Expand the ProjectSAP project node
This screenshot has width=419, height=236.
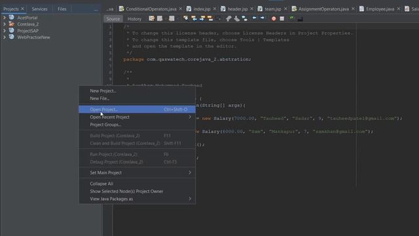pyautogui.click(x=5, y=31)
